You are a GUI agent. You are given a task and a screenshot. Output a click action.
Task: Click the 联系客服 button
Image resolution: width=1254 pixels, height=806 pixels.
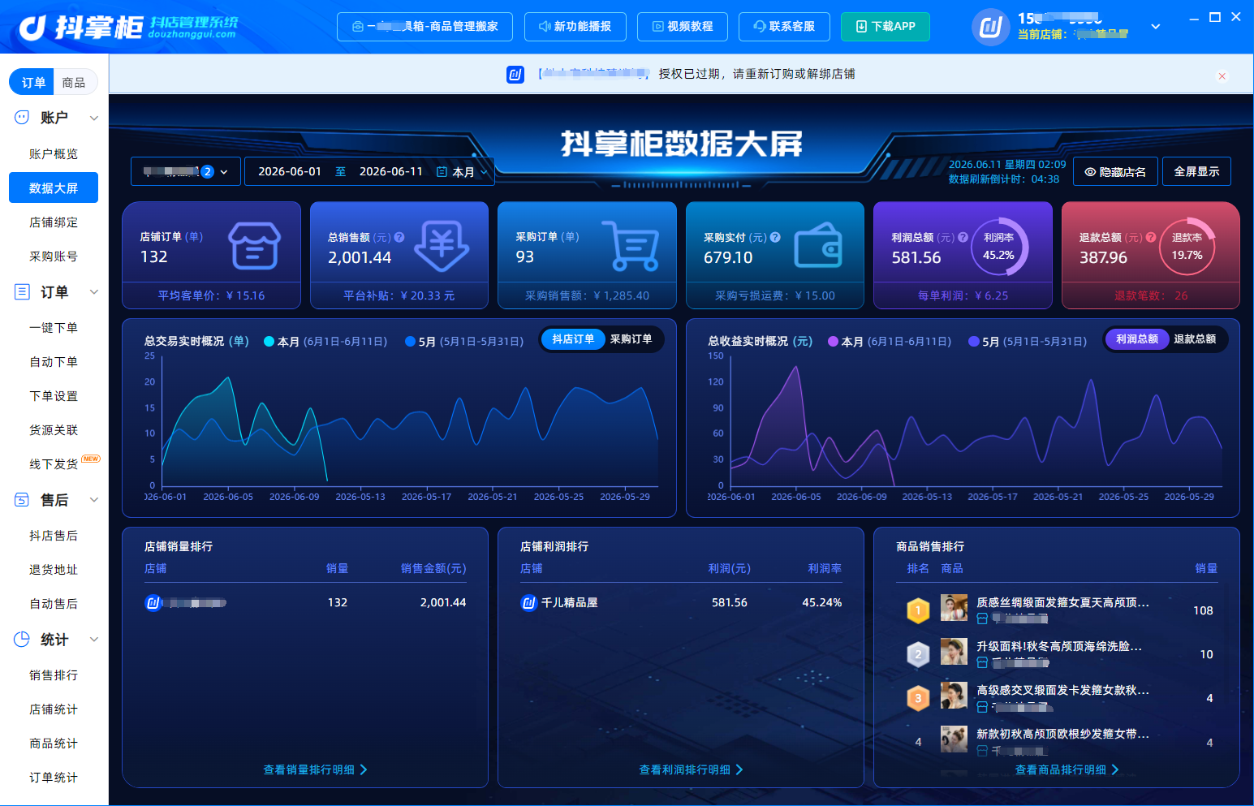tap(785, 27)
